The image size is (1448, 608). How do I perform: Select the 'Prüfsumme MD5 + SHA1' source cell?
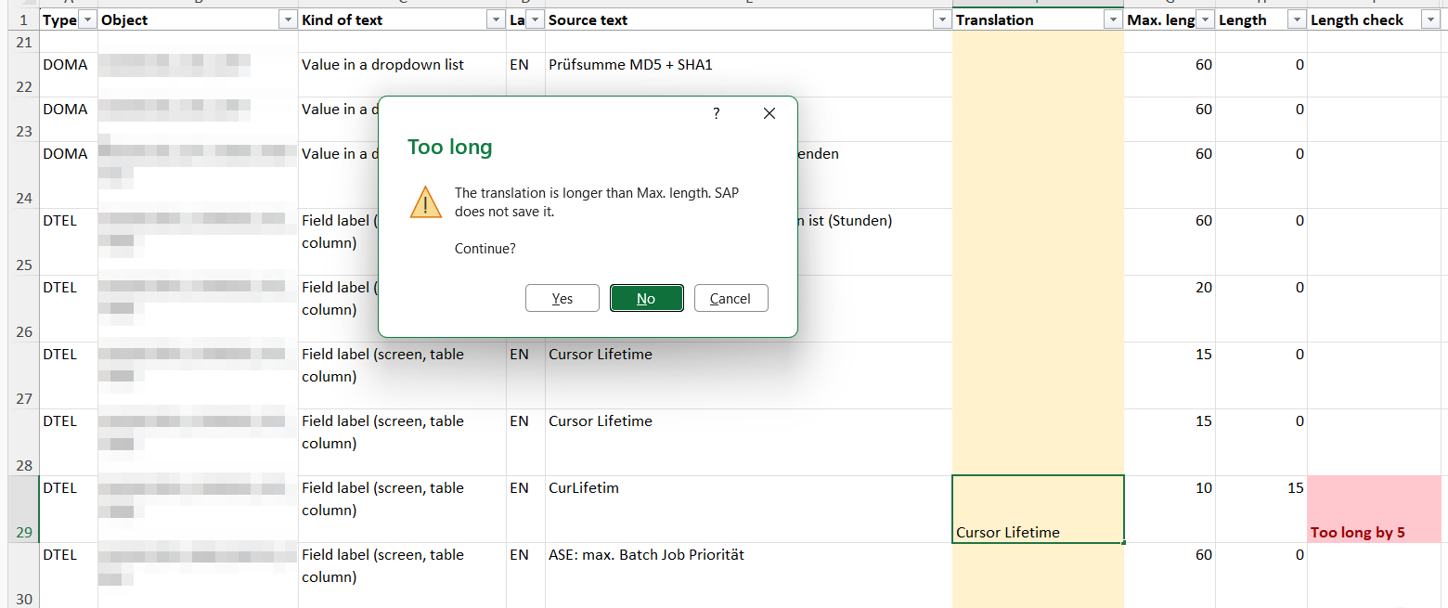coord(748,75)
